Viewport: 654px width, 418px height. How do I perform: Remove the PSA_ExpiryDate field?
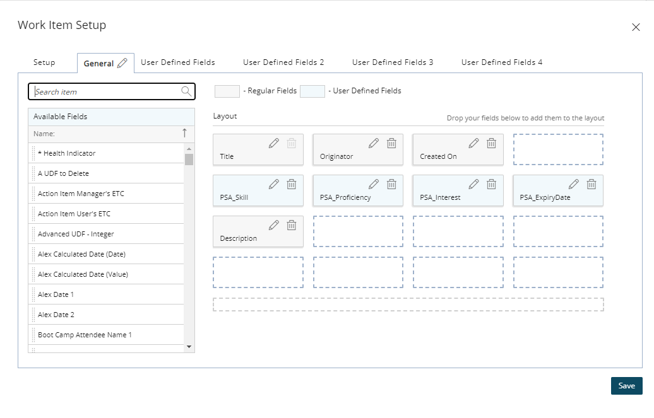tap(592, 184)
